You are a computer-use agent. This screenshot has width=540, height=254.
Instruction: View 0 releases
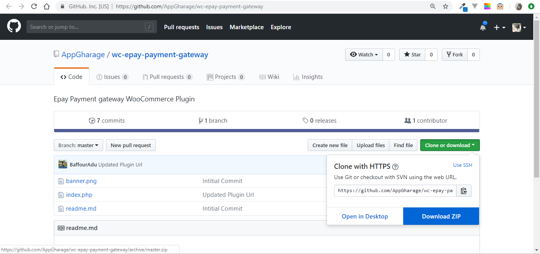(319, 120)
